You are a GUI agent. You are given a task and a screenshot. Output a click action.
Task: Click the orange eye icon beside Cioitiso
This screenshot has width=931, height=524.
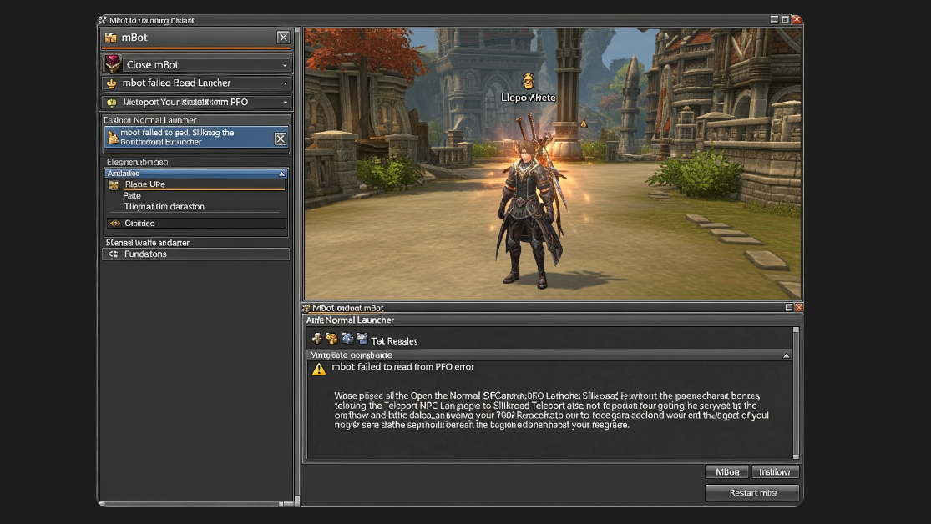point(114,224)
